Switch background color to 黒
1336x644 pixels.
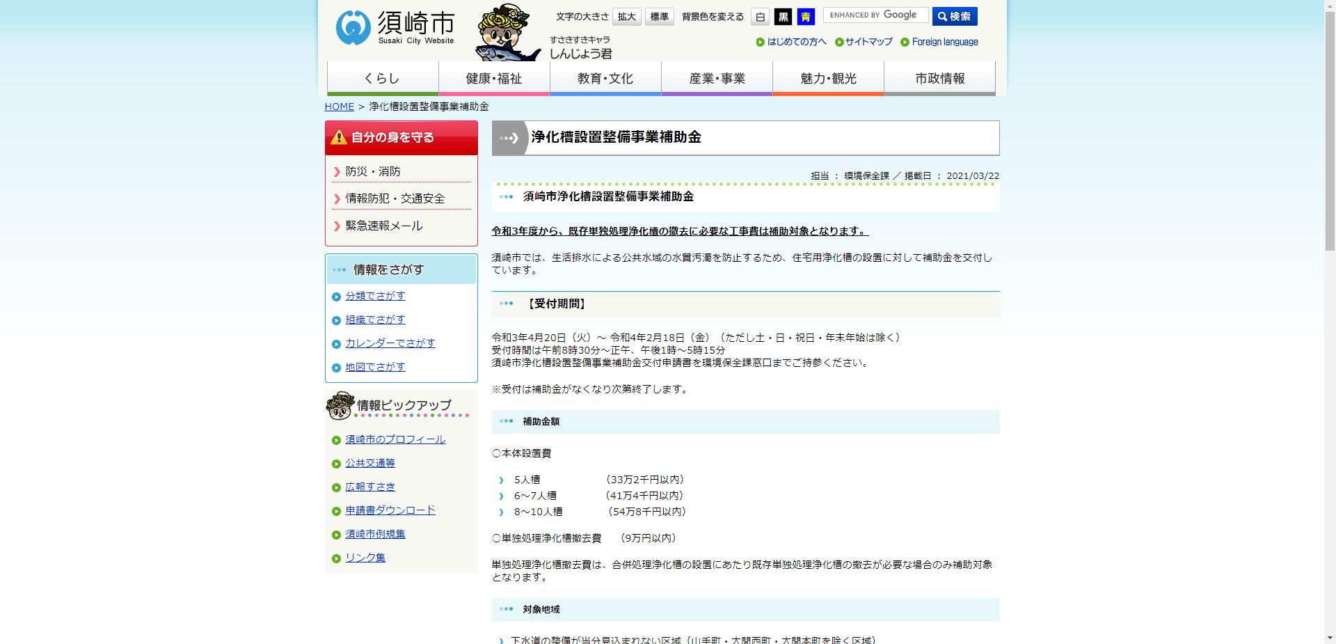click(x=782, y=17)
